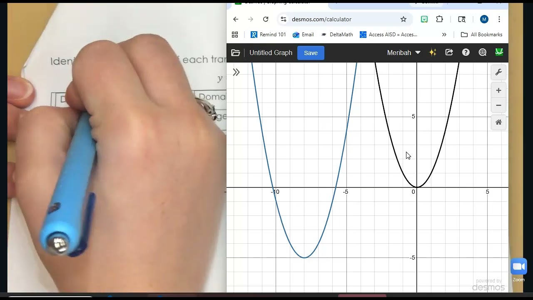
Task: Open DeltaMath bookmark
Action: (x=337, y=35)
